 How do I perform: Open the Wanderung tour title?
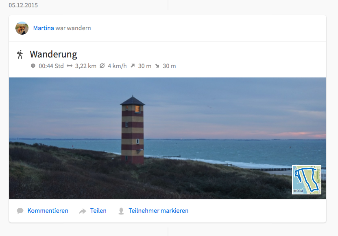pyautogui.click(x=53, y=54)
